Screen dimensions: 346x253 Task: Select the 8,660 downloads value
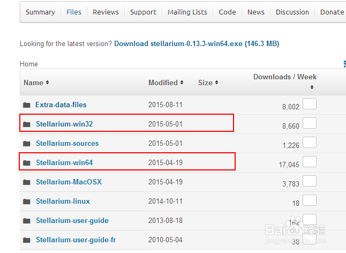291,126
